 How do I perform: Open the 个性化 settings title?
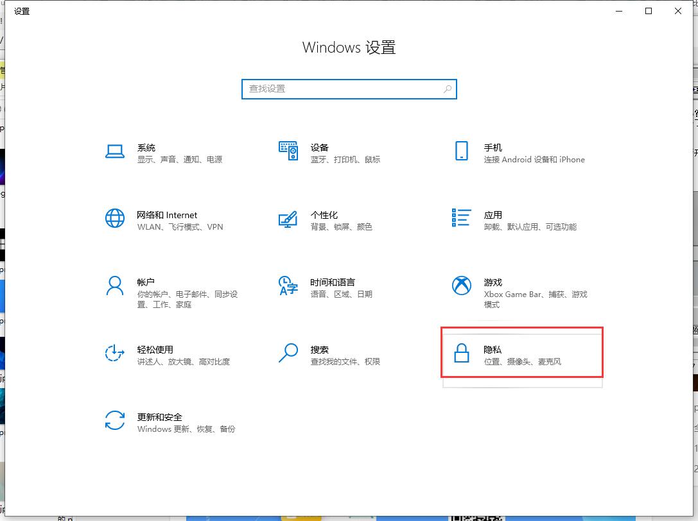[324, 215]
